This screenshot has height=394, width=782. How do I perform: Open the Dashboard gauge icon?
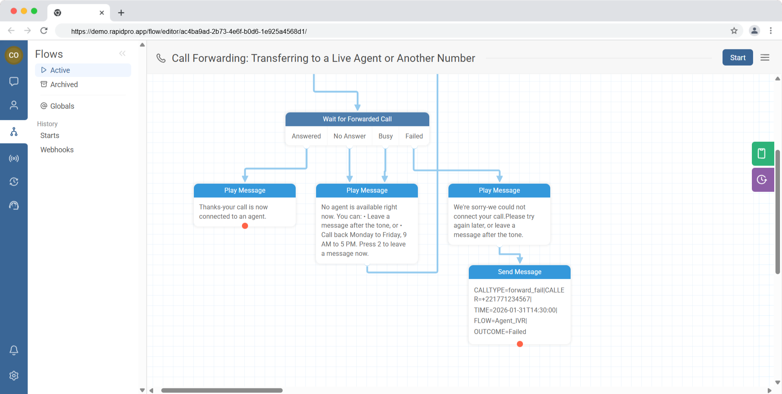click(x=14, y=205)
